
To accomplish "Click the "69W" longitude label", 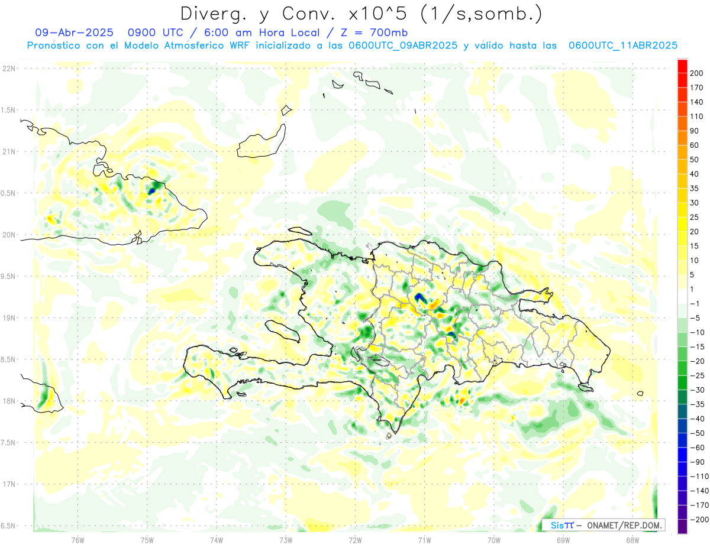I will pyautogui.click(x=563, y=539).
